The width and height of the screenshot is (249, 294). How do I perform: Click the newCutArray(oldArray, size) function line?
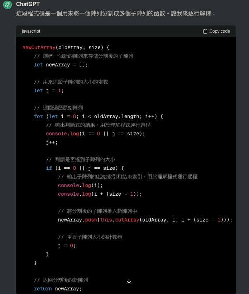click(66, 47)
